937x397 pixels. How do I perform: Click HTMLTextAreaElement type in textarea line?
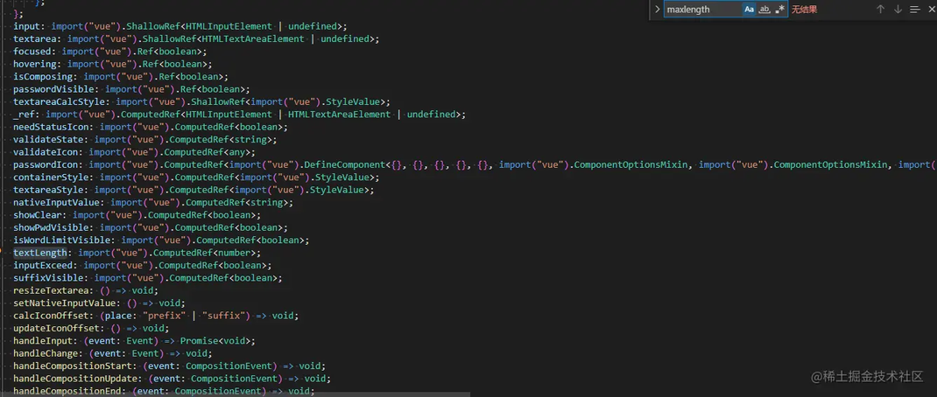point(251,38)
